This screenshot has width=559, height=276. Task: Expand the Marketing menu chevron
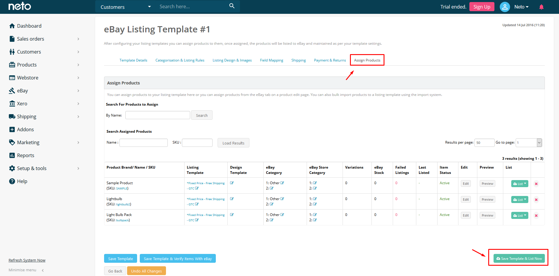(x=78, y=142)
